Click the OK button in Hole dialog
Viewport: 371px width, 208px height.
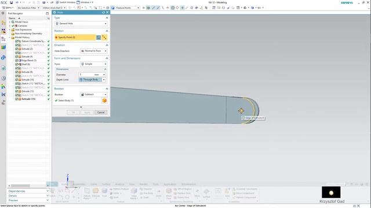tap(74, 113)
